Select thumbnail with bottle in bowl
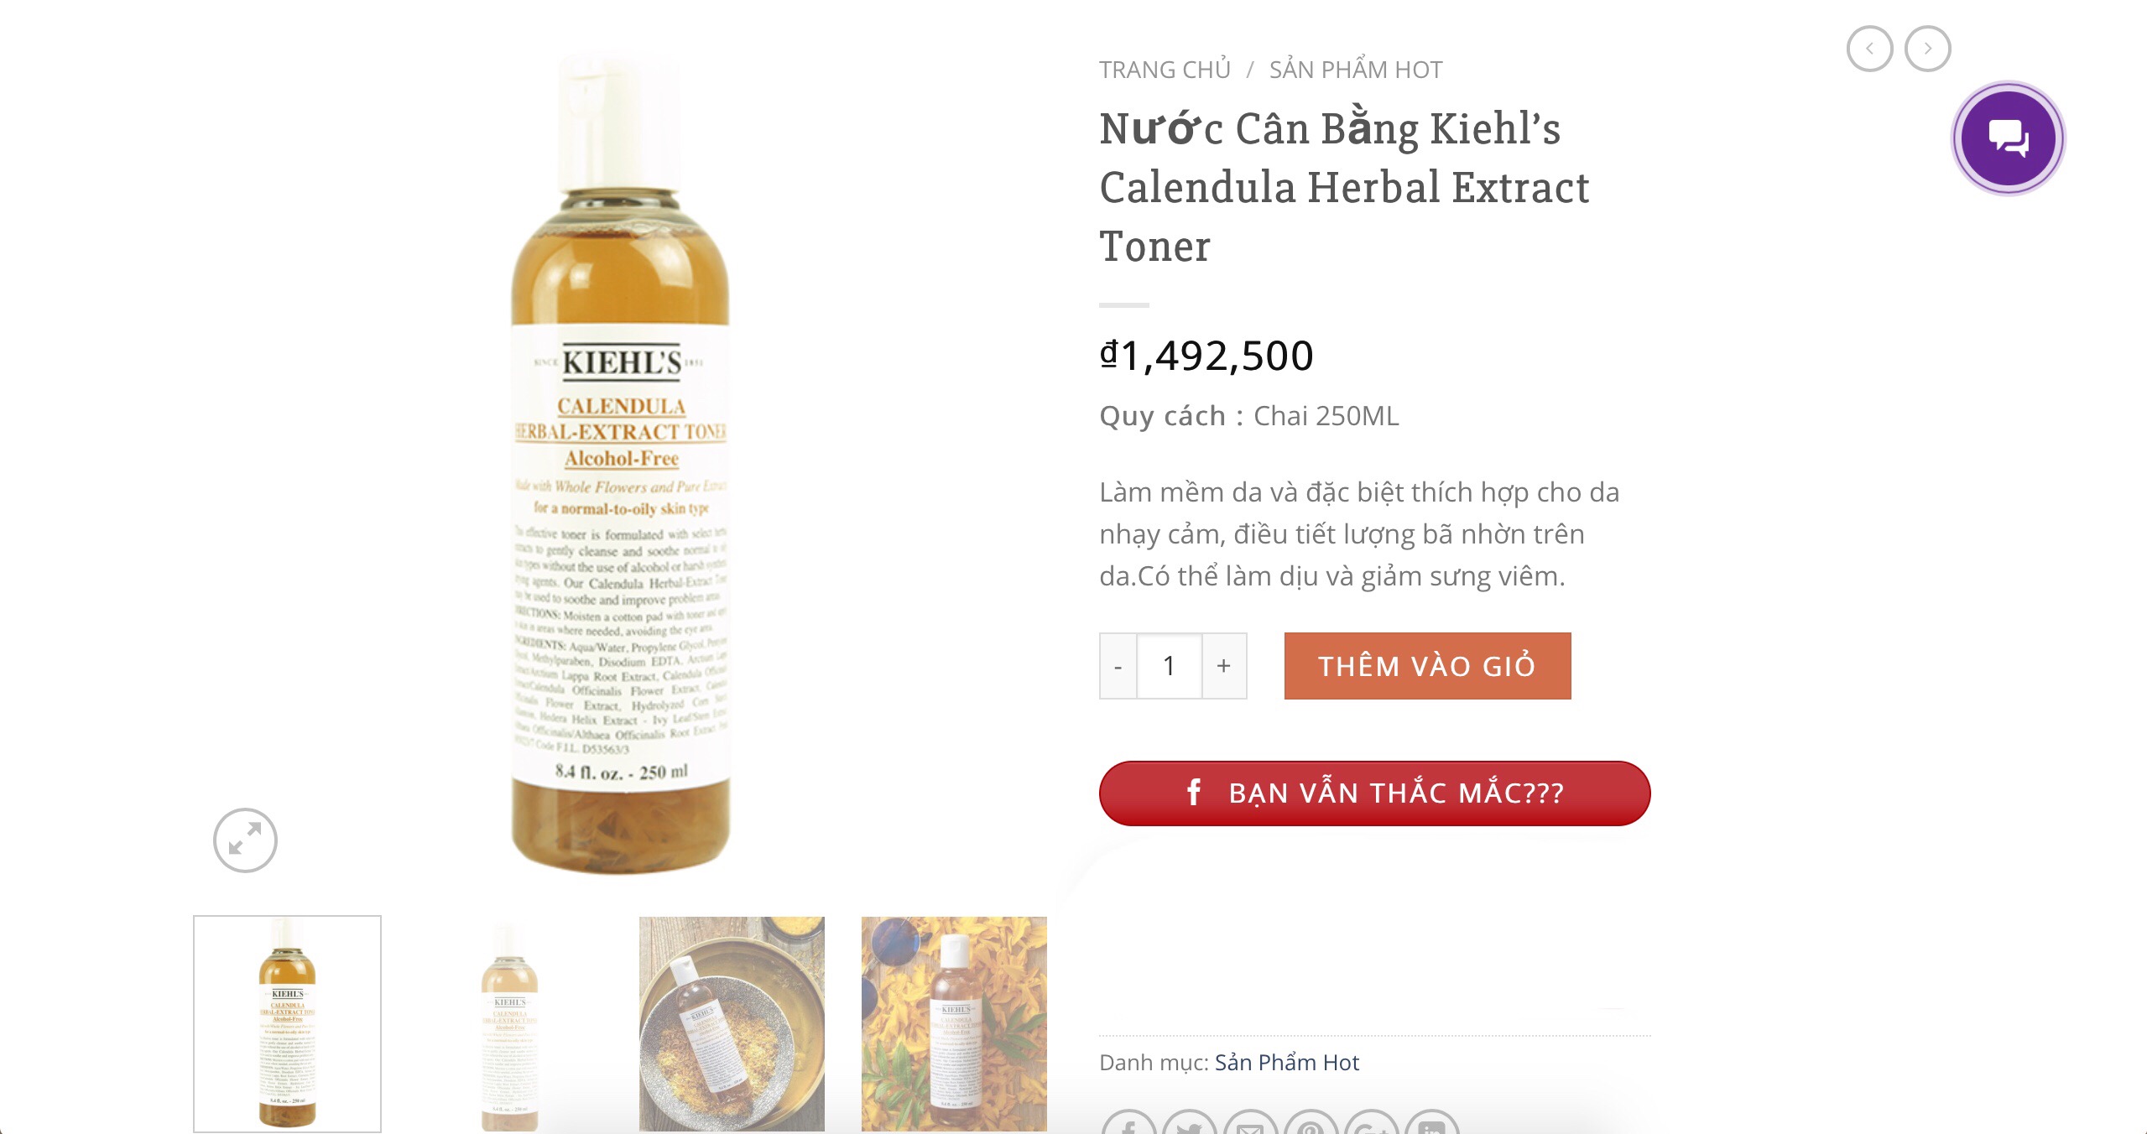This screenshot has height=1134, width=2147. (x=732, y=1024)
